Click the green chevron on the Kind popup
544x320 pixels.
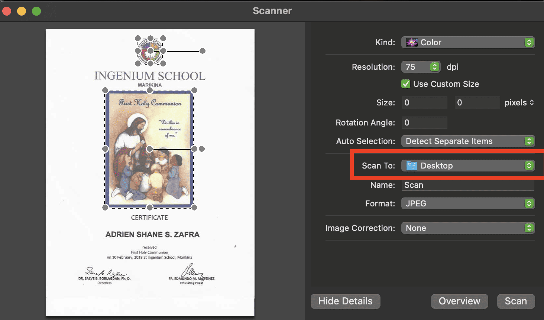[x=529, y=42]
